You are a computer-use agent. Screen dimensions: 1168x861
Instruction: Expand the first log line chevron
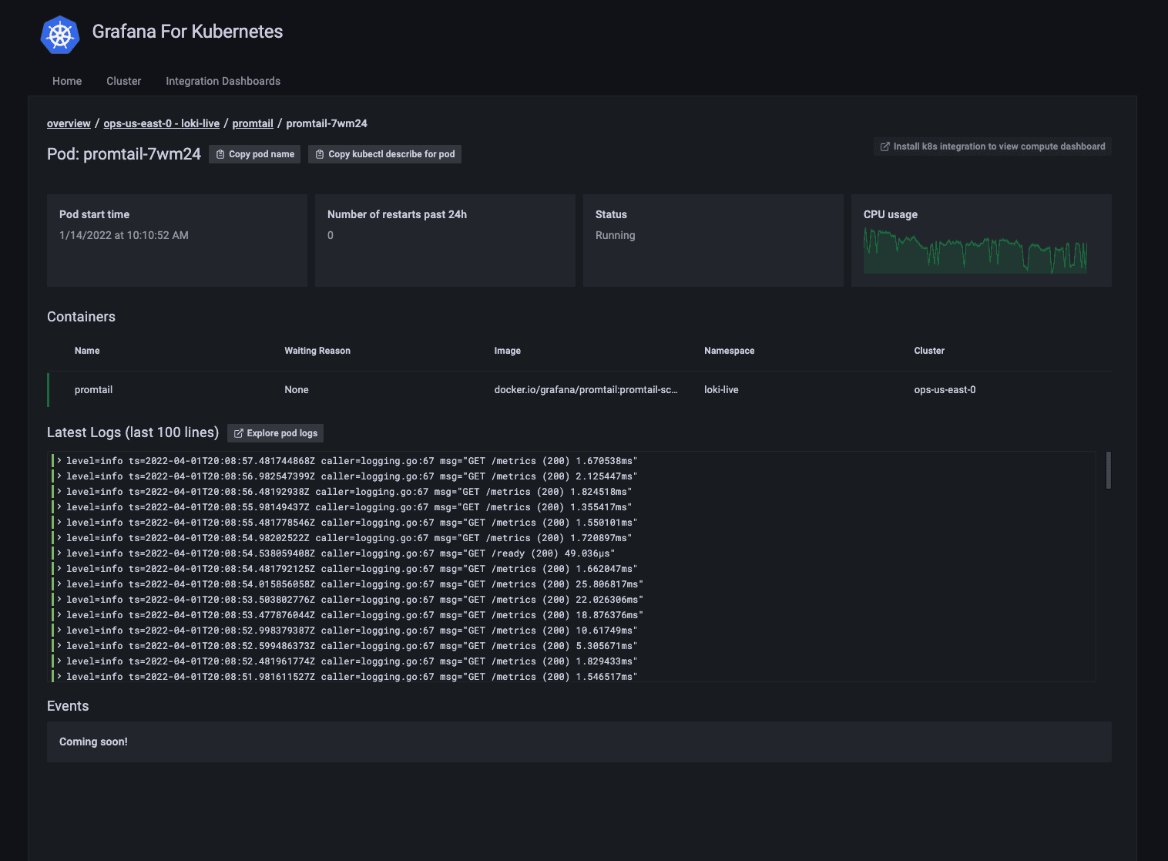[59, 461]
